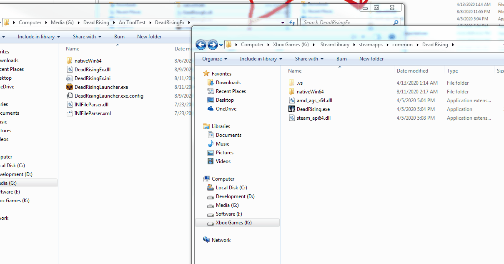Viewport: 504px width, 264px height.
Task: Select Media (G:) in back window breadcrumb
Action: point(63,23)
